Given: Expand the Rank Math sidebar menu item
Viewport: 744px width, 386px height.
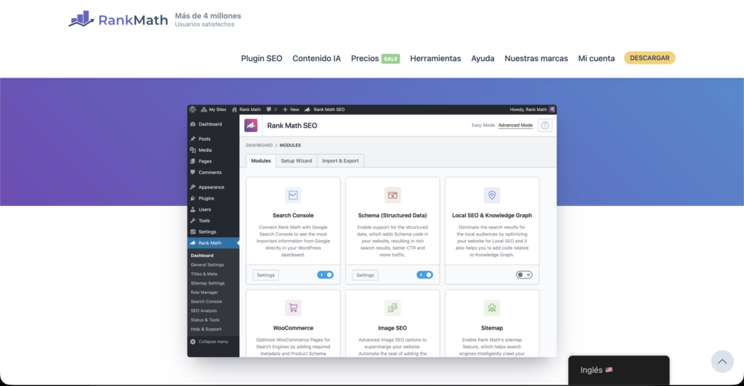Looking at the screenshot, I should (213, 243).
